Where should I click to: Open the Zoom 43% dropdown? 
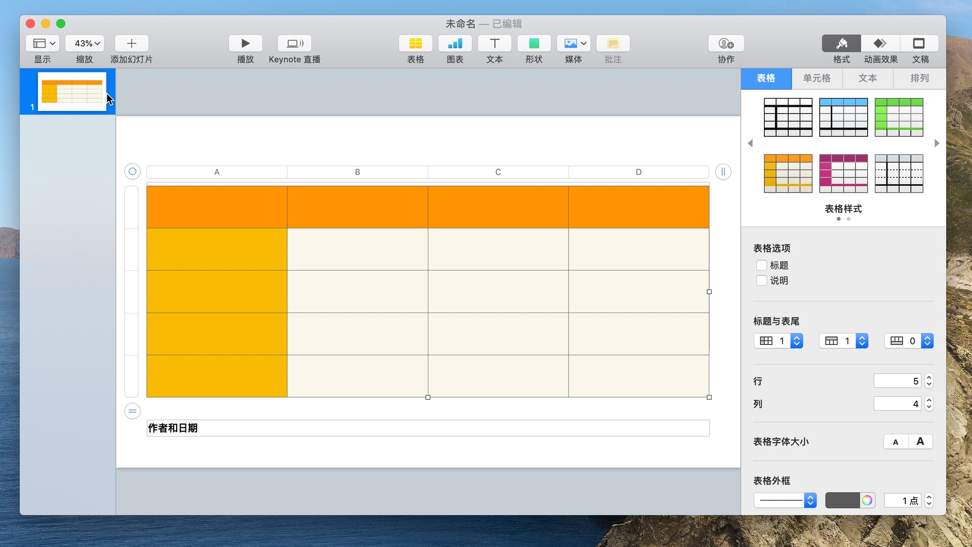coord(84,44)
